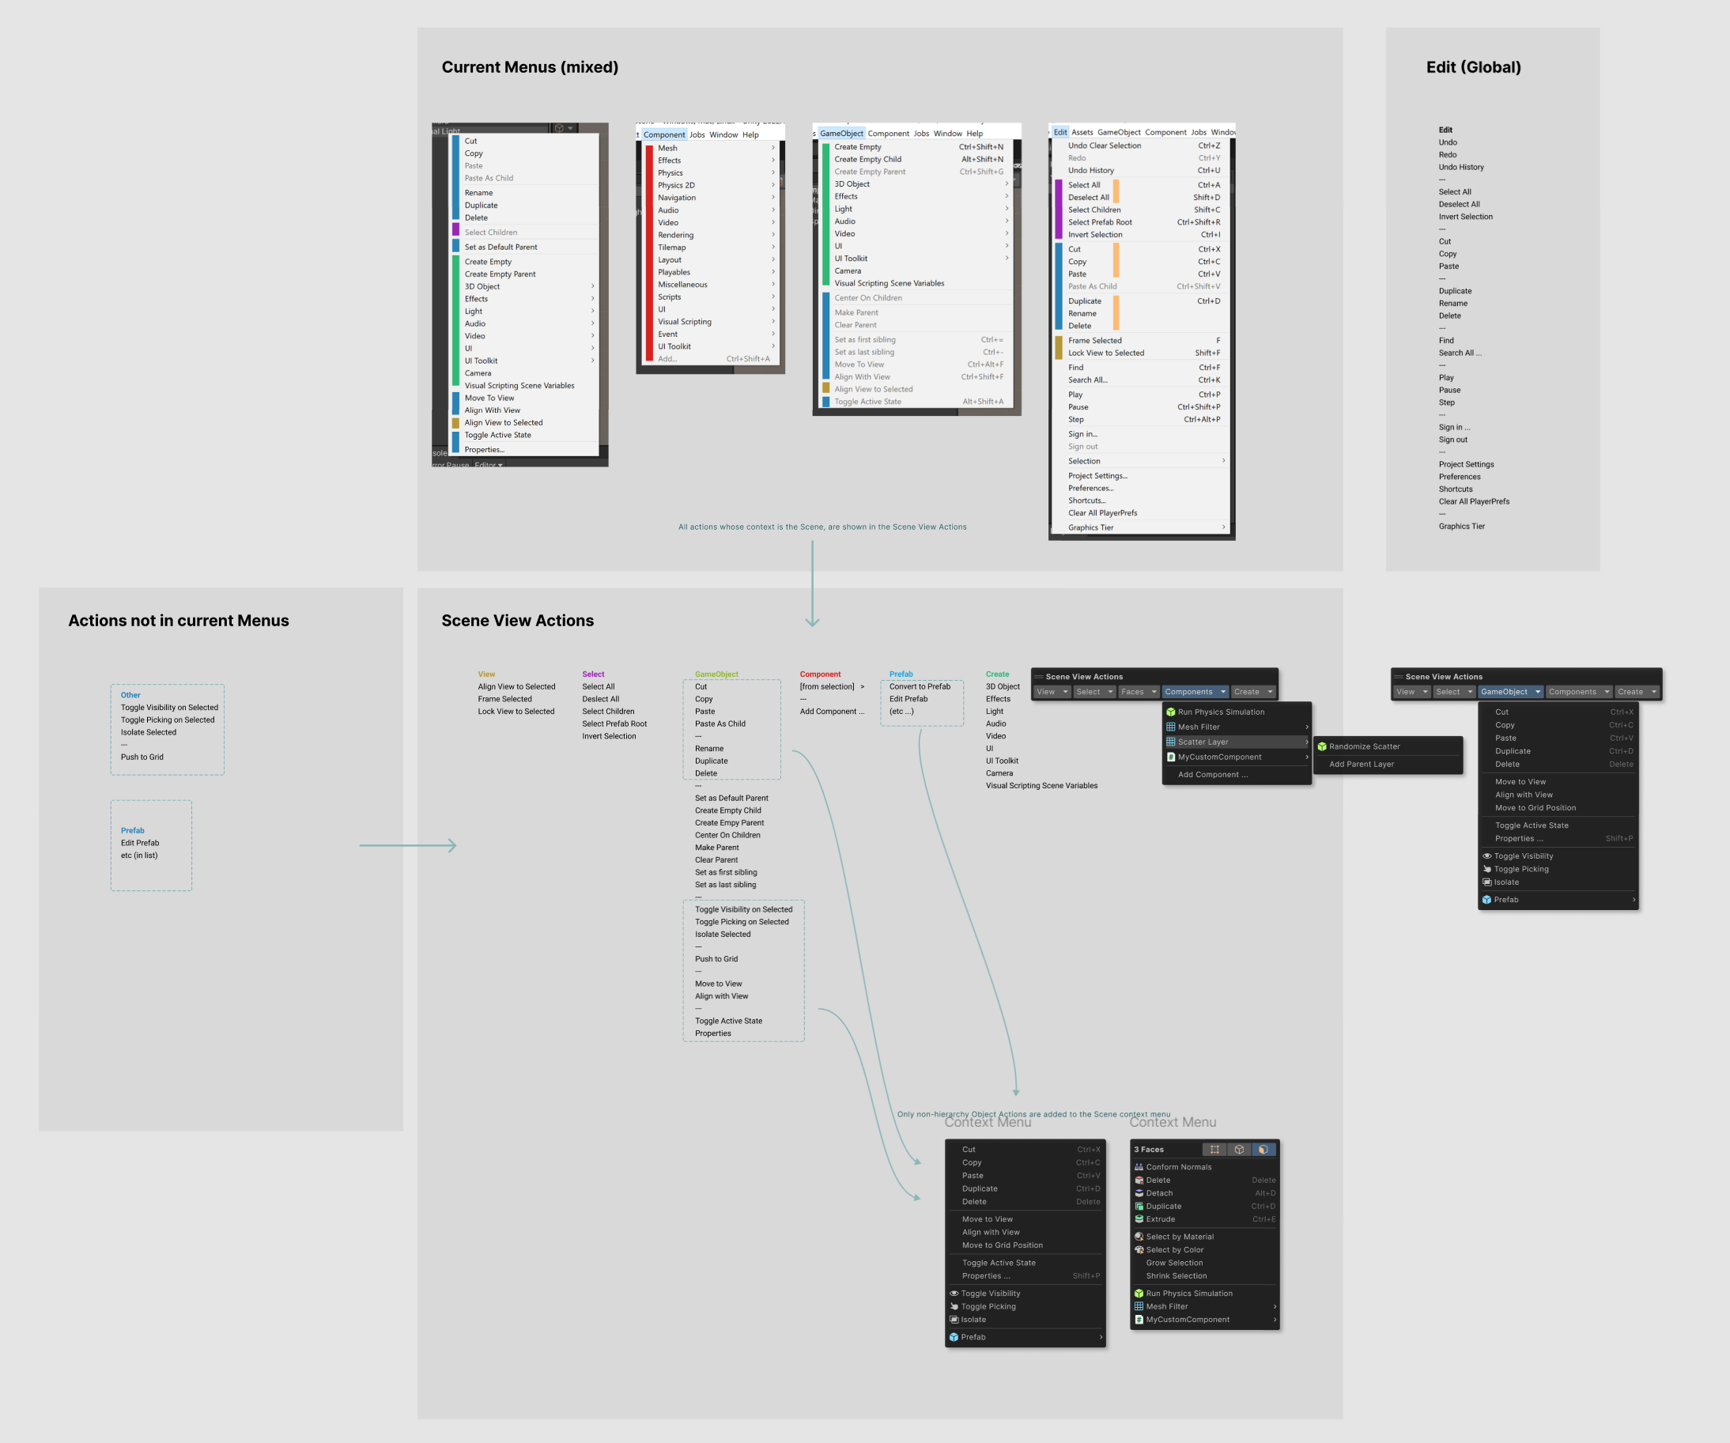Image resolution: width=1730 pixels, height=1443 pixels.
Task: Toggle Visibility eye in bottom Context Menu
Action: coord(954,1293)
